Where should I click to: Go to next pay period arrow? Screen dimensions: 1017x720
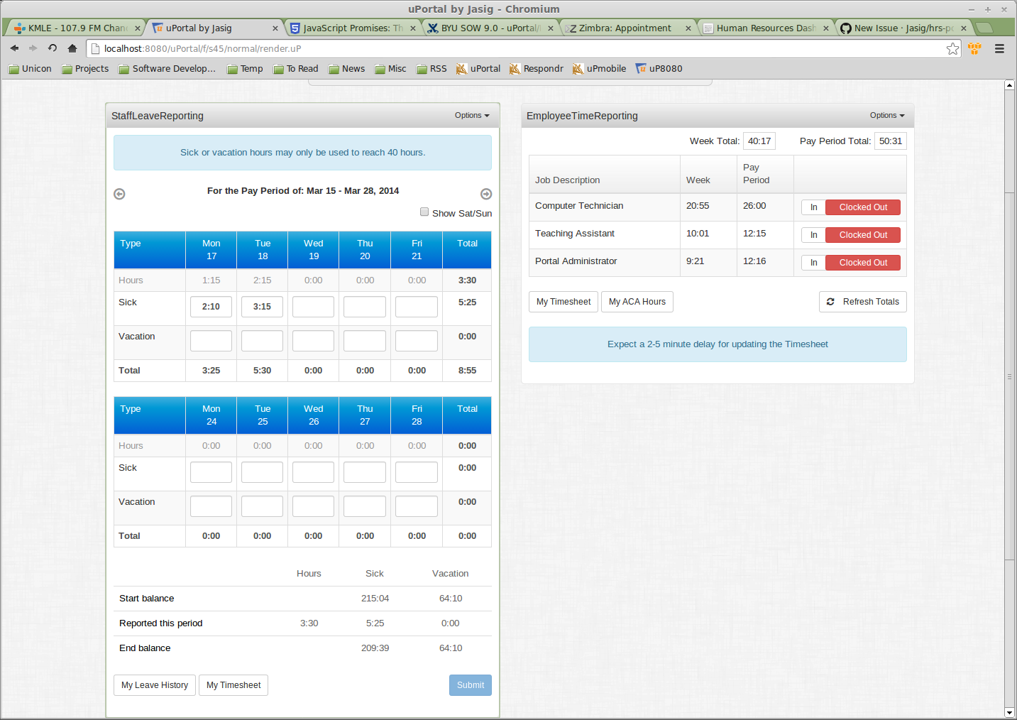486,194
